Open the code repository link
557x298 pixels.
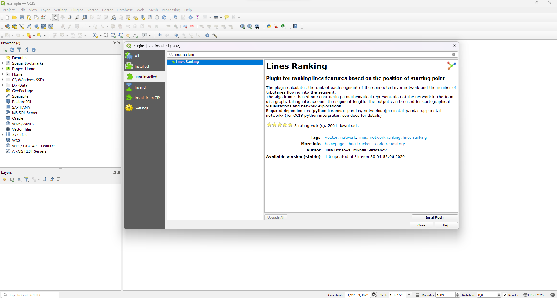click(390, 144)
